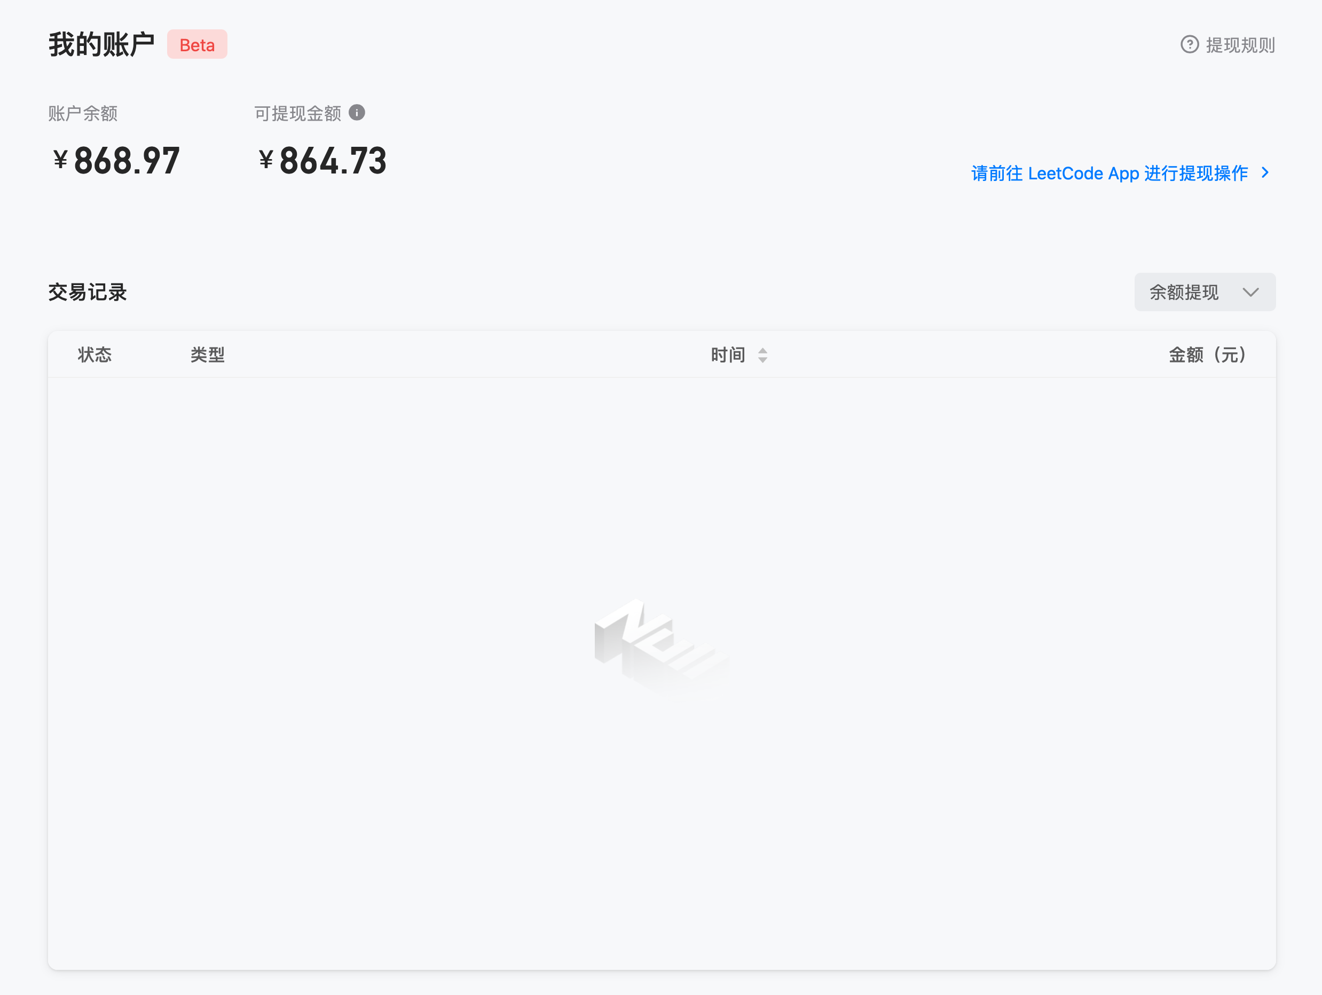Click the 状态 column header

[x=95, y=355]
